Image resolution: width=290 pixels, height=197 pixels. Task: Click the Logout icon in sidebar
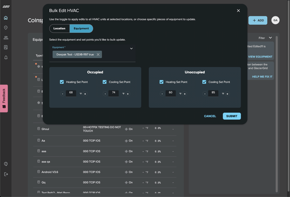6,174
